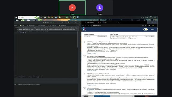Image resolution: width=172 pixels, height=97 pixels.
Task: Open browser profile avatar
Action: tap(153, 25)
